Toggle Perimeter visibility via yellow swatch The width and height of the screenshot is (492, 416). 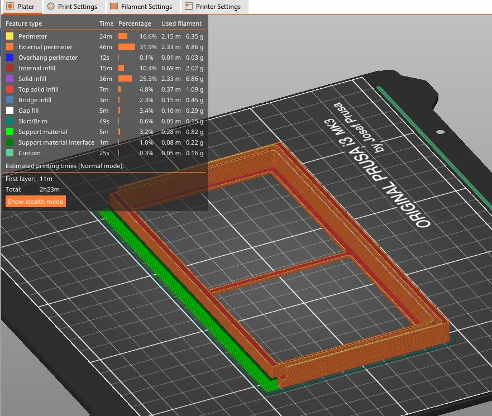pyautogui.click(x=9, y=36)
